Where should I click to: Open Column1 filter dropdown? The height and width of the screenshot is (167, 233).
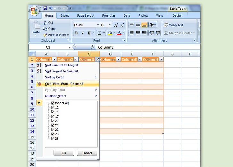coord(54,59)
